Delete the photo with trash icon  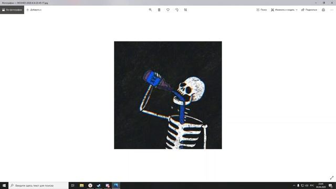point(159,10)
